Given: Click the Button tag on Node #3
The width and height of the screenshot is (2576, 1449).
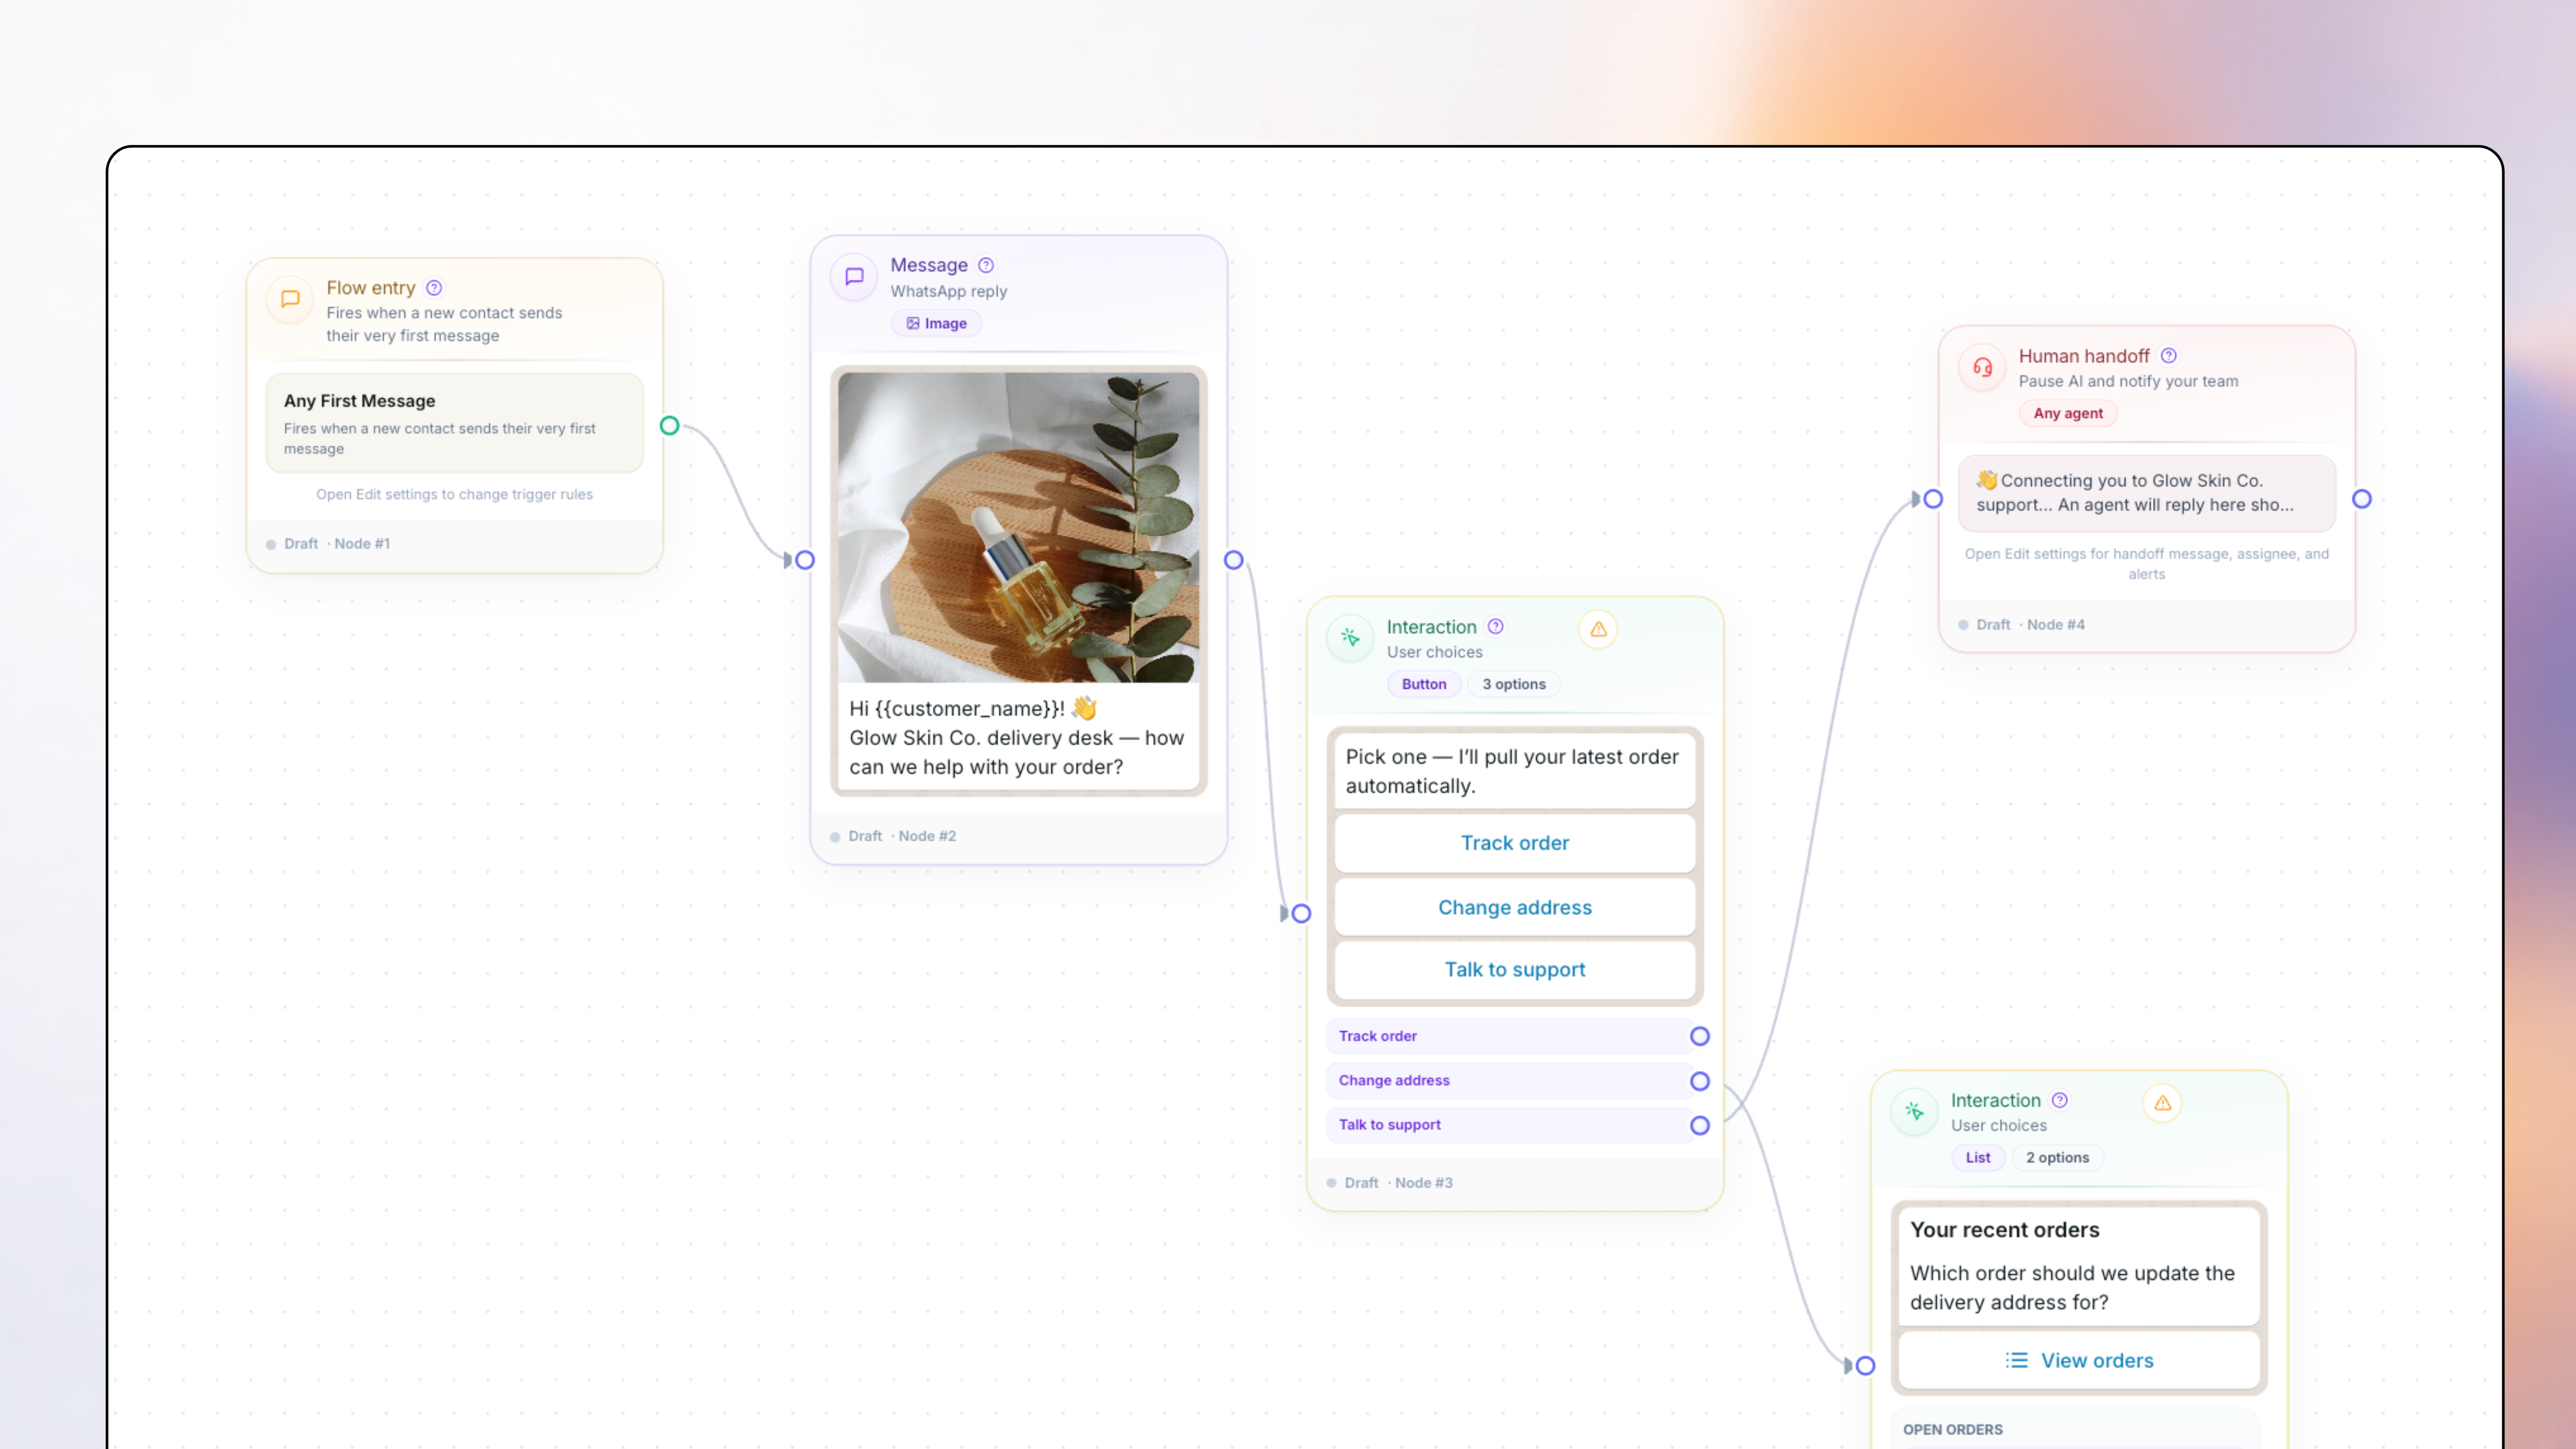Looking at the screenshot, I should 1424,684.
